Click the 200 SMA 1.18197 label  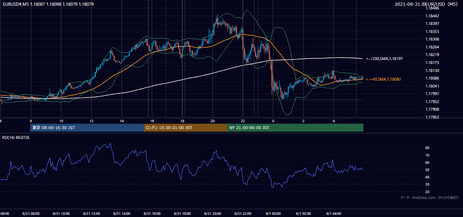click(x=384, y=59)
